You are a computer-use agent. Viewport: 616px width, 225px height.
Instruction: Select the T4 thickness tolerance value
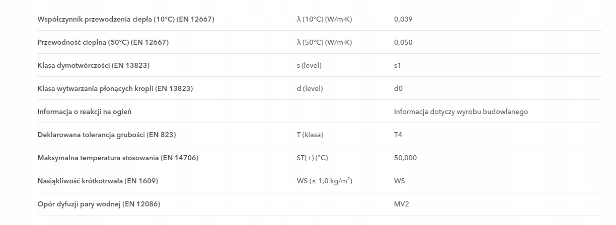398,135
